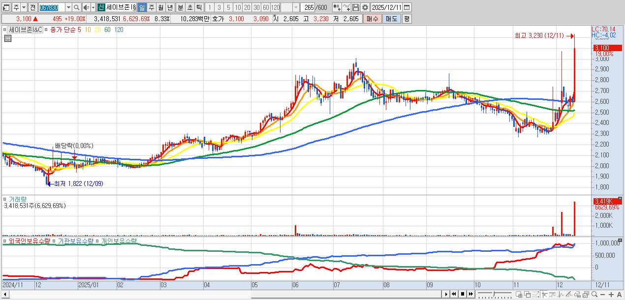
Task: Select the 주 weekly period tab
Action: click(x=151, y=7)
